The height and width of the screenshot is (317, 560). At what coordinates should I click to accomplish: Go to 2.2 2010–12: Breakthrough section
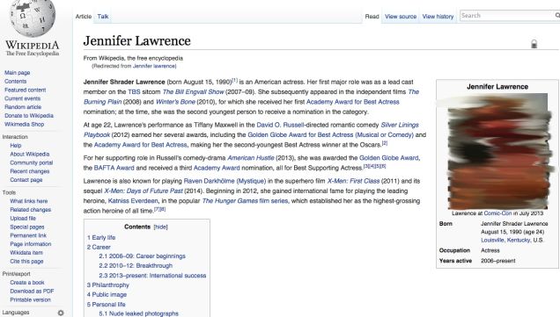pos(136,266)
